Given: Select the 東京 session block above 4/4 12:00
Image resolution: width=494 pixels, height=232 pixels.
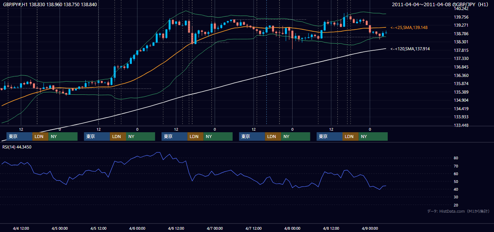Looking at the screenshot, I should [19, 136].
